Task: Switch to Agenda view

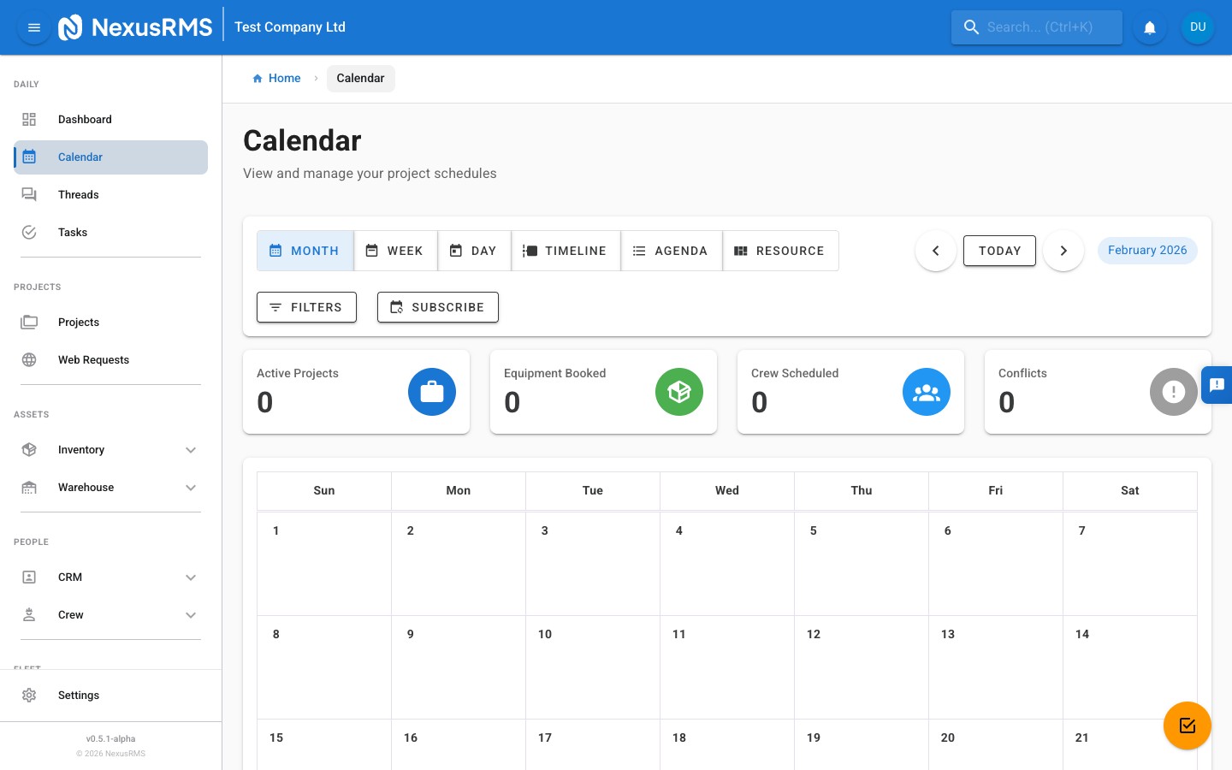Action: point(671,251)
